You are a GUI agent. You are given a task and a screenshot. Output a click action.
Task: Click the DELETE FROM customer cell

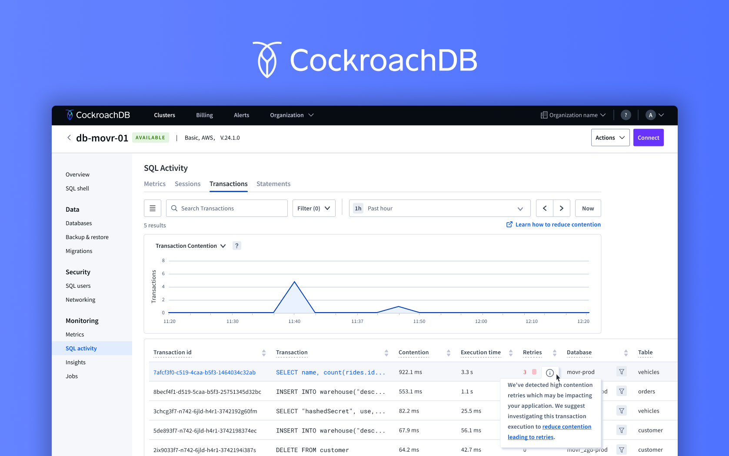click(x=313, y=450)
